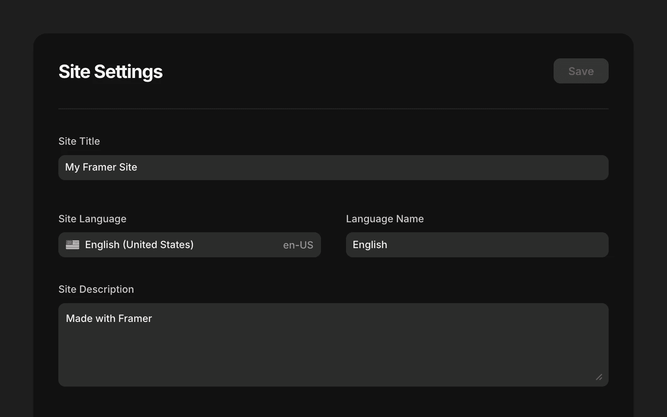Click the Site Language label

tap(92, 219)
